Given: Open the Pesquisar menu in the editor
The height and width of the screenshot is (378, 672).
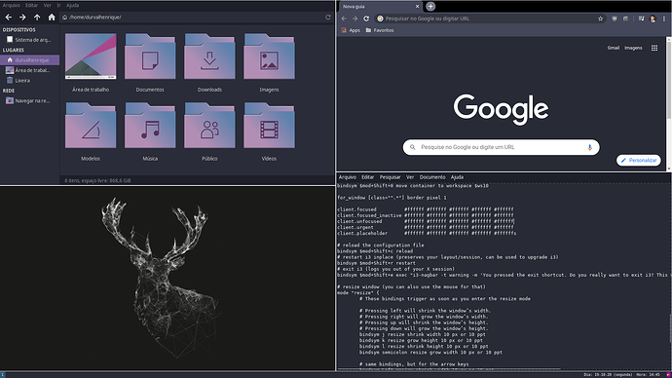Looking at the screenshot, I should click(x=390, y=177).
